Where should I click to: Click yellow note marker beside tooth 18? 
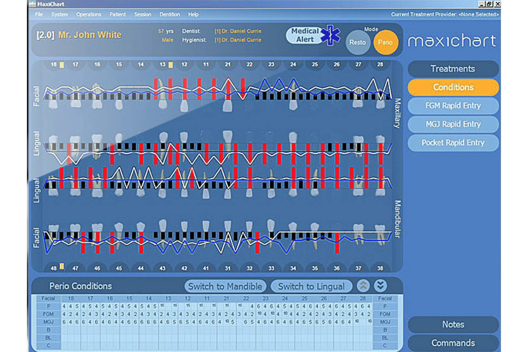click(x=62, y=65)
